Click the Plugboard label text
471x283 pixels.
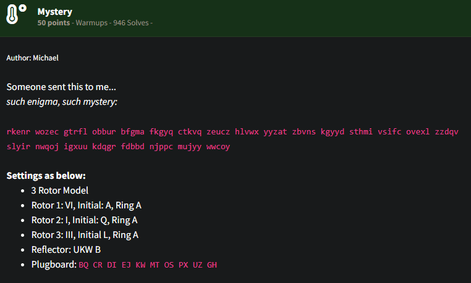coord(53,265)
